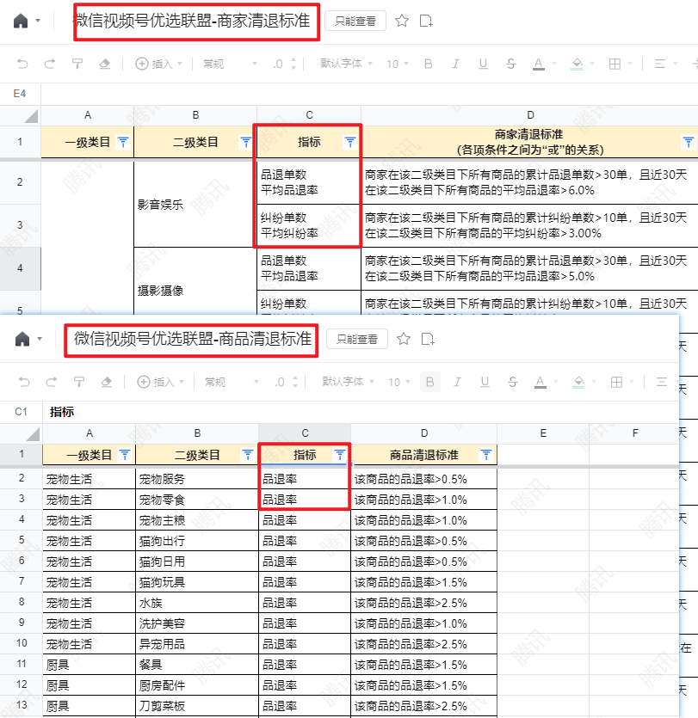The width and height of the screenshot is (698, 718).
Task: Open 插入 dropdown in top toolbar
Action: [x=159, y=64]
